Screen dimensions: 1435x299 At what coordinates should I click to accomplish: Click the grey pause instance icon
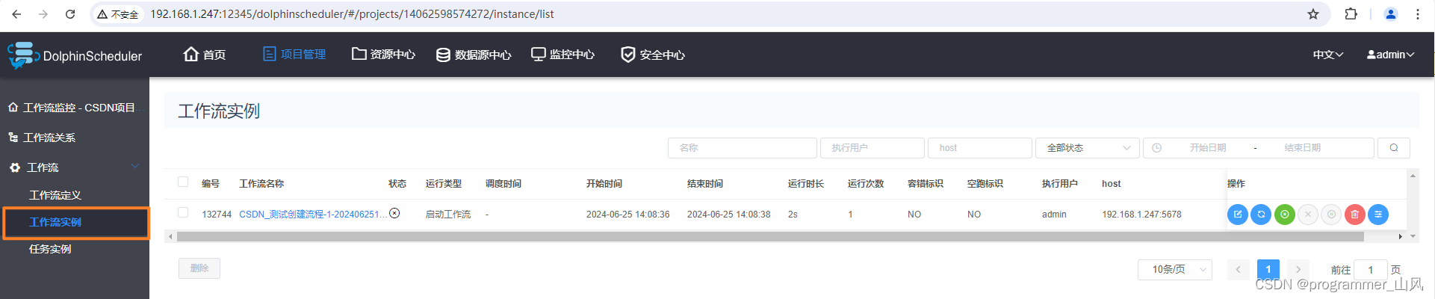coord(1331,215)
